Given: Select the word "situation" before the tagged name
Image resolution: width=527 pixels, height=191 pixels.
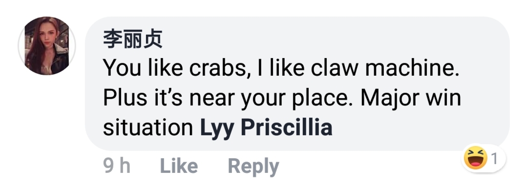Looking at the screenshot, I should tap(148, 128).
